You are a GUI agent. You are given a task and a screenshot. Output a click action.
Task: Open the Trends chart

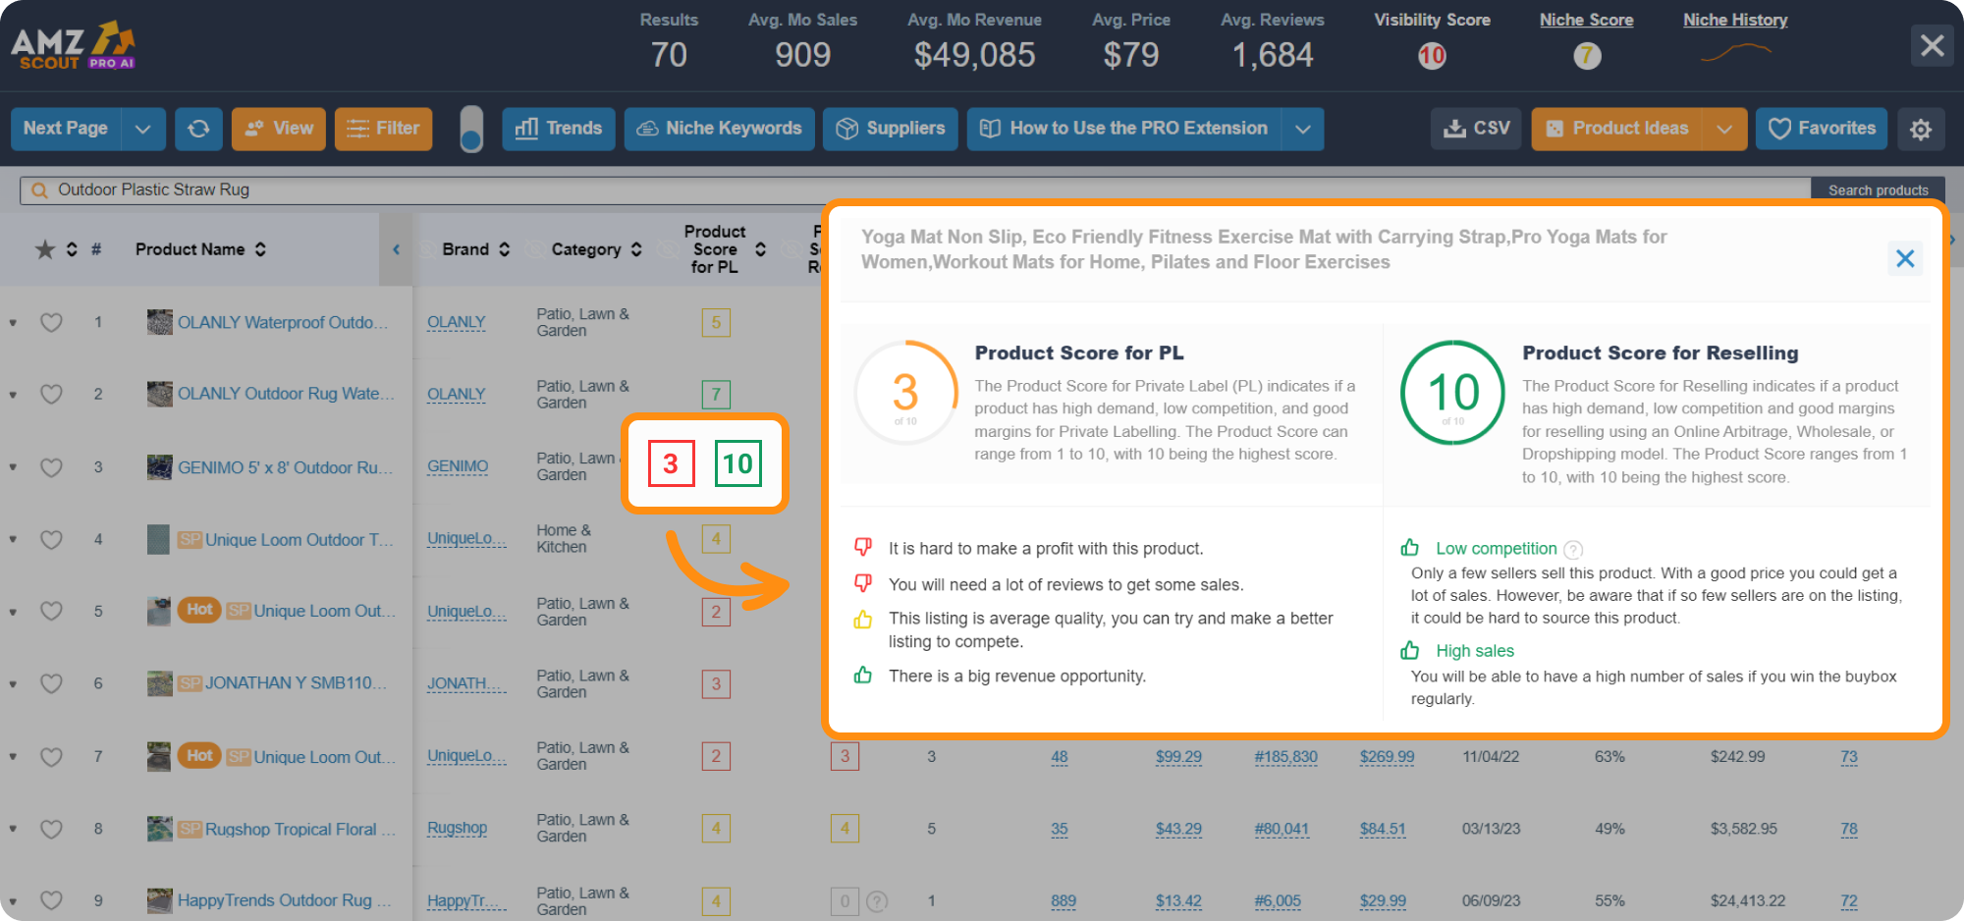(558, 128)
